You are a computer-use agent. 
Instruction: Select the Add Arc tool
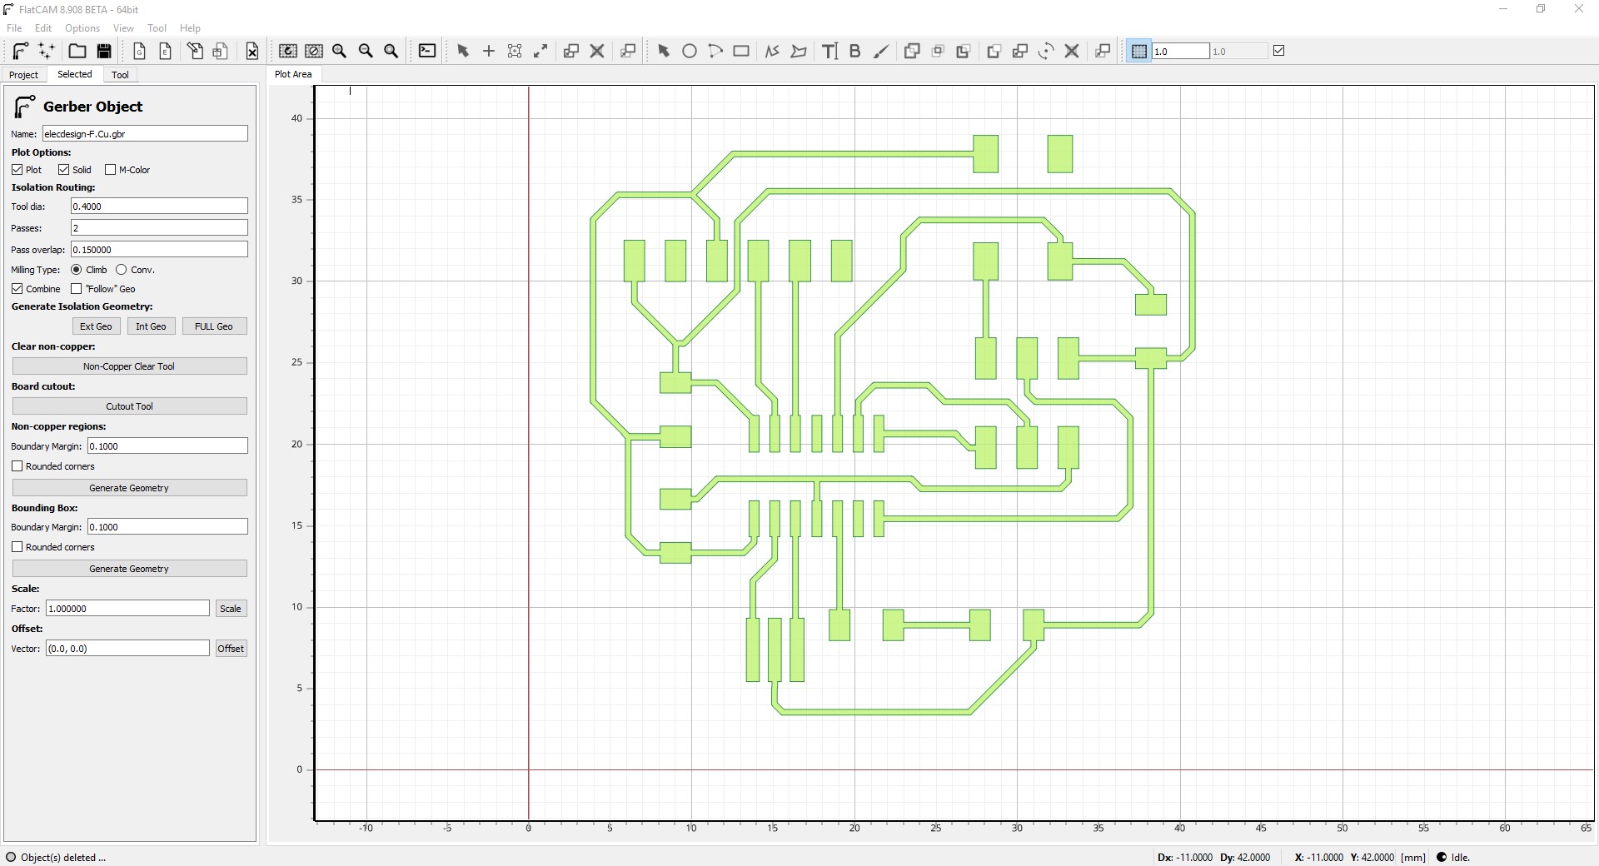coord(715,51)
